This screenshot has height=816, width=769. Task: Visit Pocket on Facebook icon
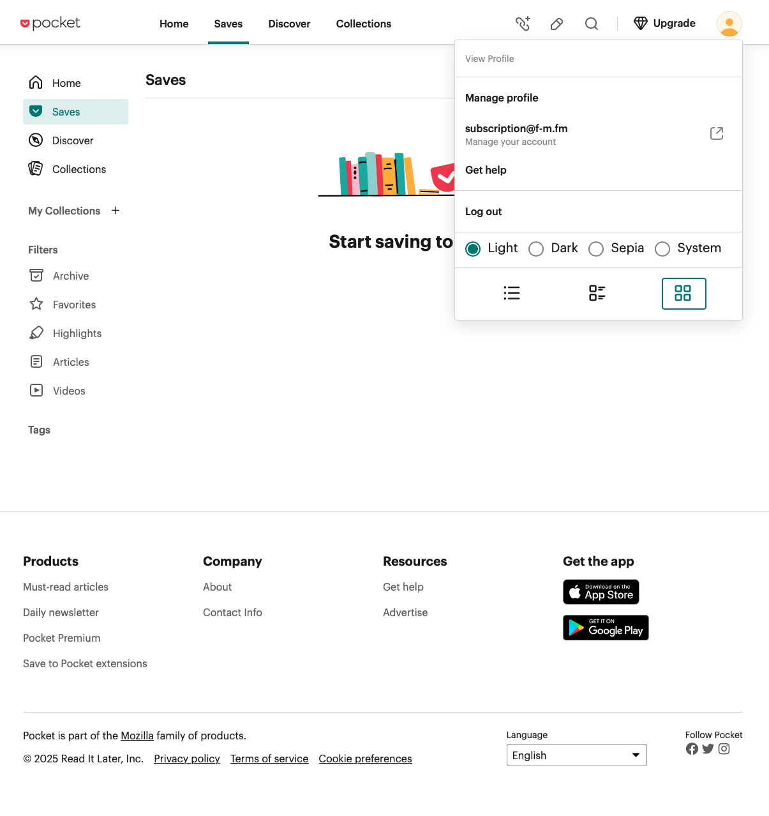(692, 749)
